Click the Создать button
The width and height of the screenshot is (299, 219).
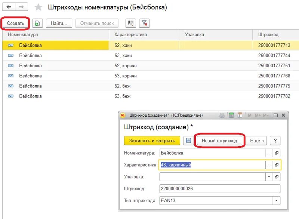pyautogui.click(x=15, y=23)
